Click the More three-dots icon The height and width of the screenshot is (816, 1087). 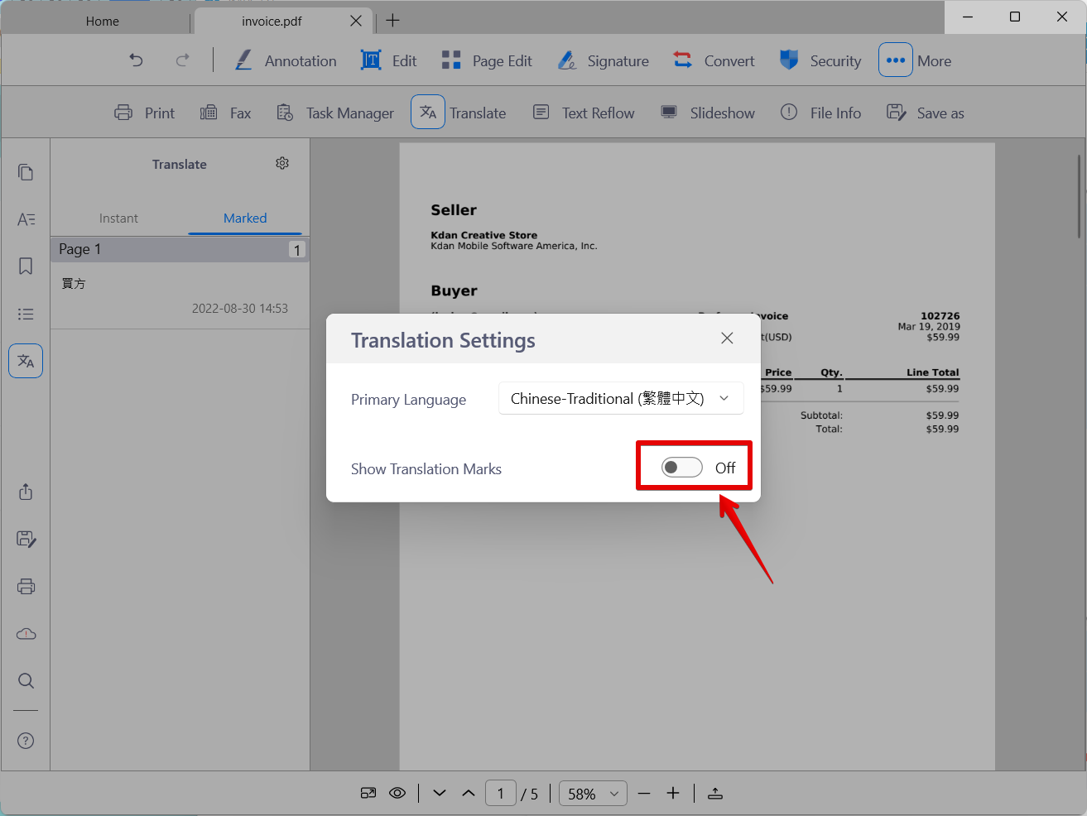[896, 60]
